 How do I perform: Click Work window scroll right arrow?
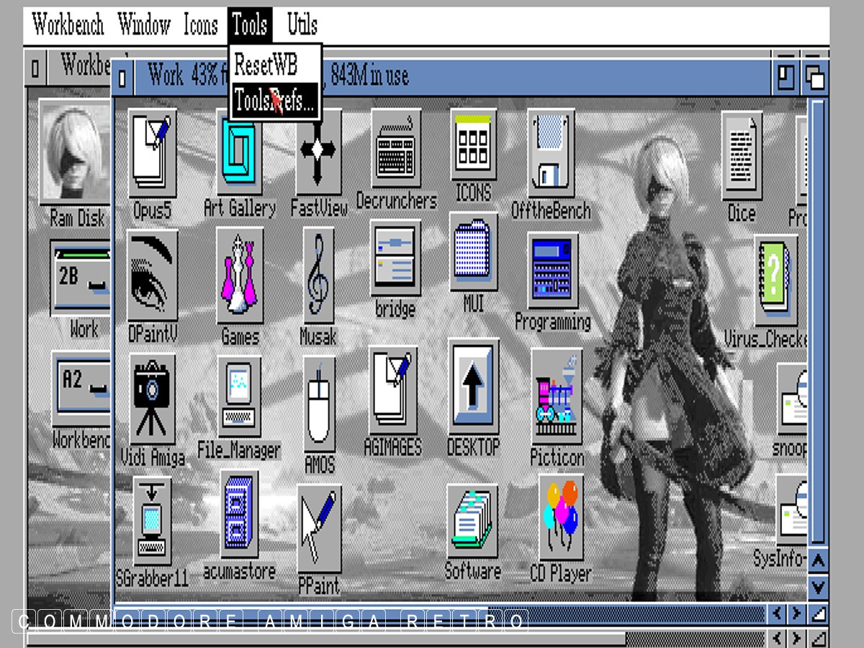click(x=796, y=614)
